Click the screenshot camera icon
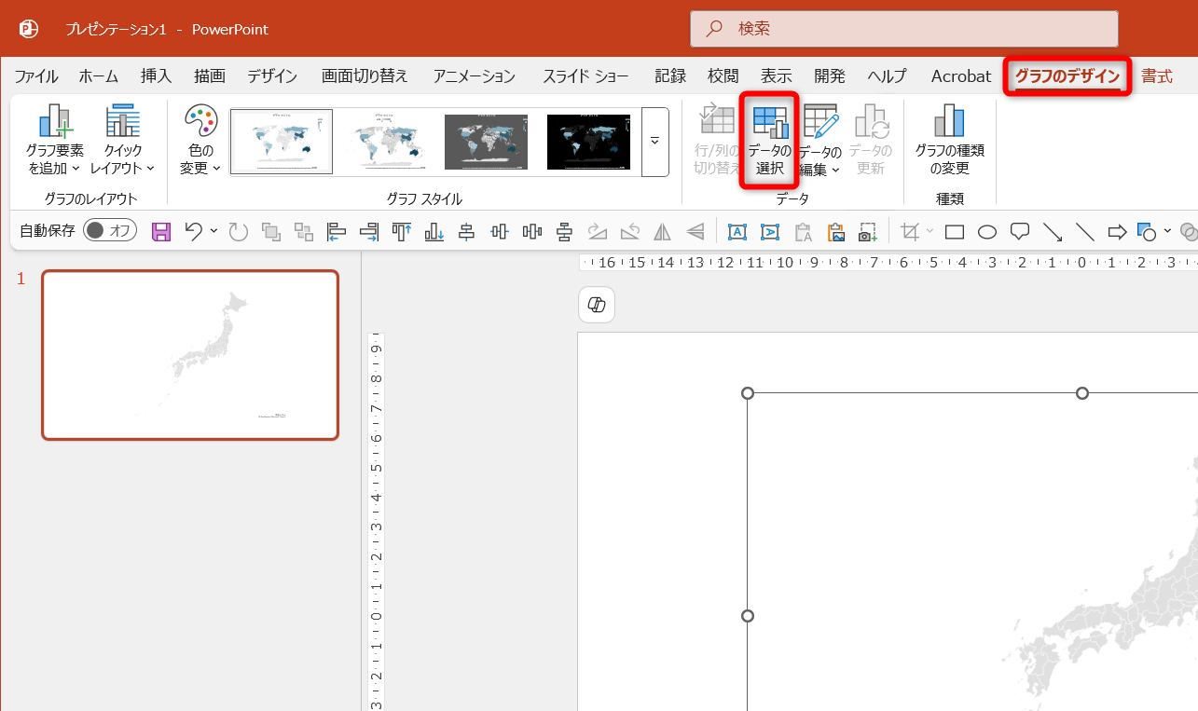Screen dimensions: 1198x711 [x=868, y=232]
